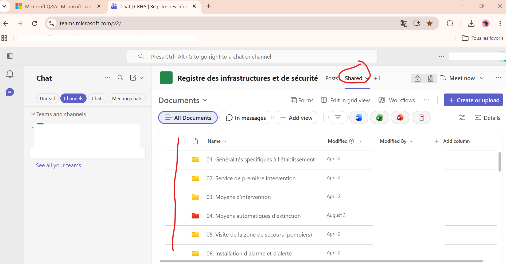Image resolution: width=506 pixels, height=264 pixels.
Task: Bookmark page with star icon
Action: 430,23
